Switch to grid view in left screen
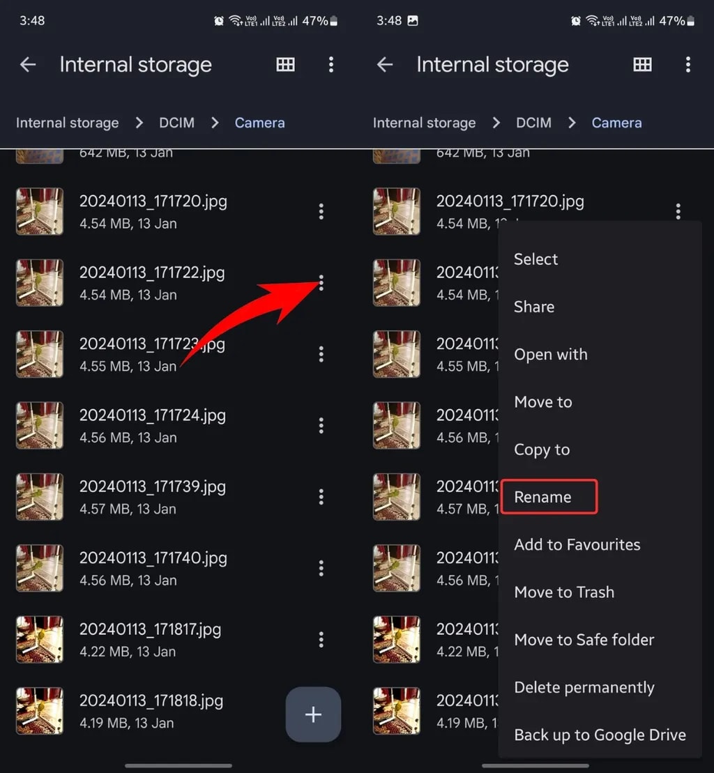 click(x=285, y=65)
